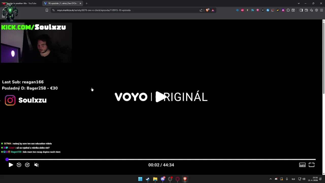Open the purple star extension icon
This screenshot has height=183, width=325.
(283, 10)
